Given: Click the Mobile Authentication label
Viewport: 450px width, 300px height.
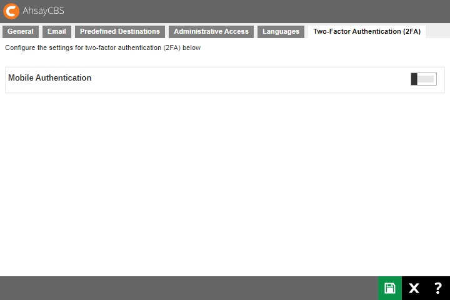Looking at the screenshot, I should coord(50,78).
